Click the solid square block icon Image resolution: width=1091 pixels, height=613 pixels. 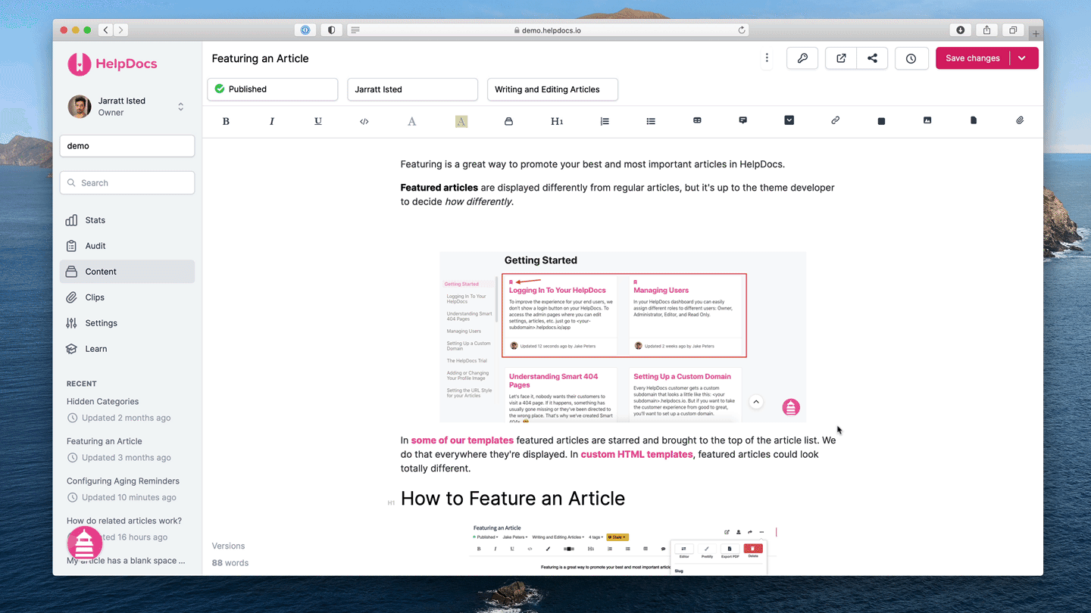[x=881, y=121]
